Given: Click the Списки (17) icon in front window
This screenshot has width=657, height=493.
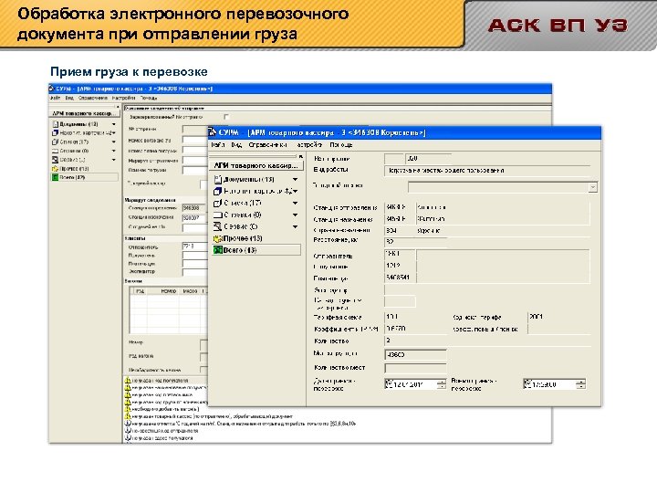Looking at the screenshot, I should (x=217, y=203).
